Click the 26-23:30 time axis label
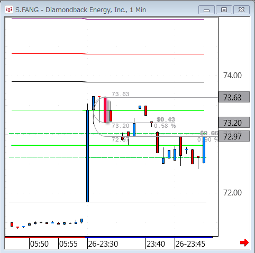The width and height of the screenshot is (255, 253). pyautogui.click(x=103, y=244)
